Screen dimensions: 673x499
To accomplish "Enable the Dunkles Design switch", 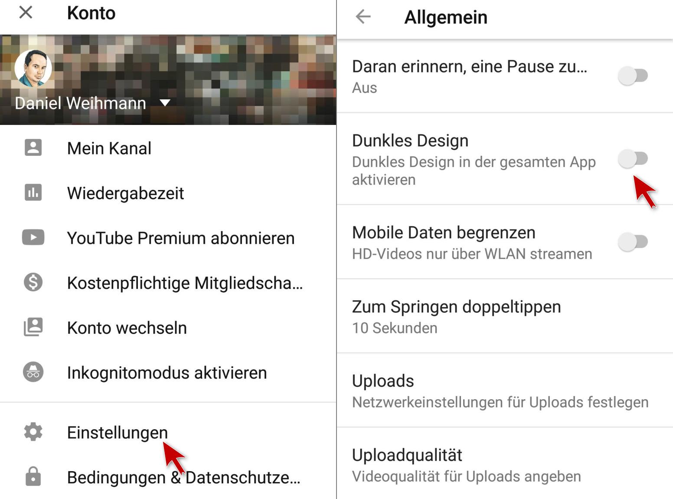I will click(x=633, y=158).
